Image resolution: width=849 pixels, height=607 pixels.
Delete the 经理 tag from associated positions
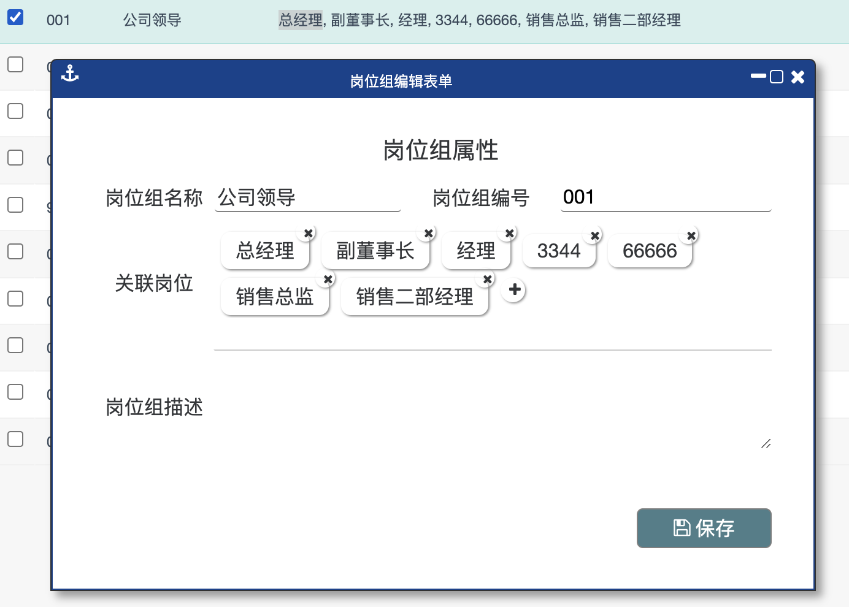509,233
